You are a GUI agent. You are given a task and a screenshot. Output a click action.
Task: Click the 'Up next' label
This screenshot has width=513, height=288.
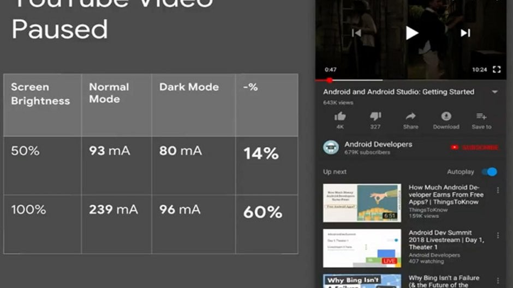point(335,171)
